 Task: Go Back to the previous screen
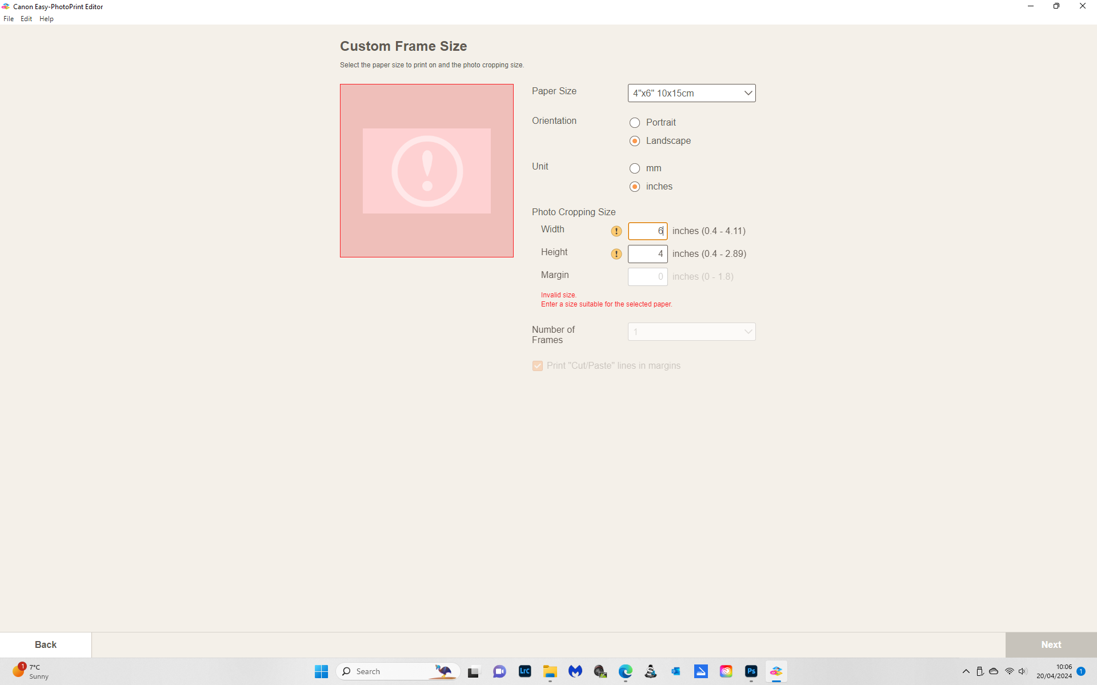46,644
